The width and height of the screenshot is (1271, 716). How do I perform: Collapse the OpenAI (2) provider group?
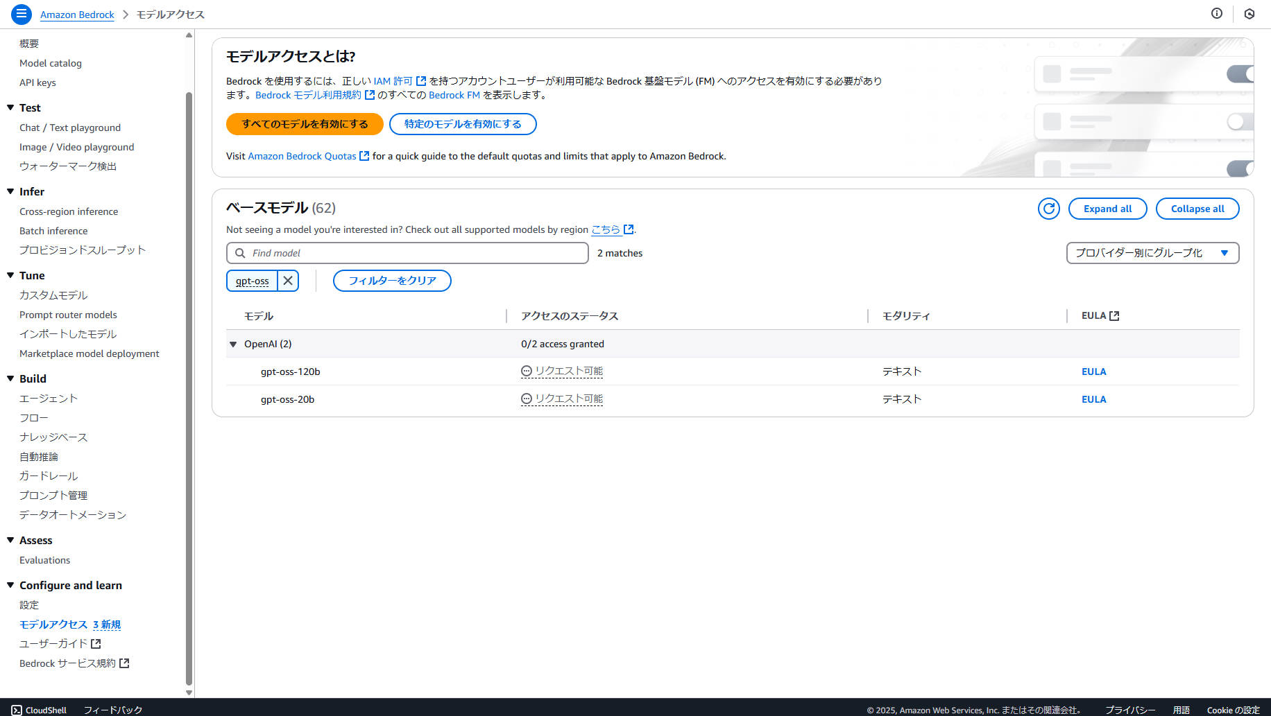click(233, 344)
